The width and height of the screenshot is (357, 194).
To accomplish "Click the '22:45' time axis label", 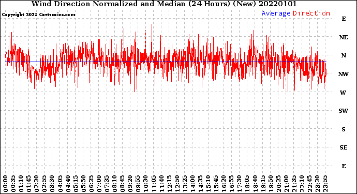I will 309,184.
